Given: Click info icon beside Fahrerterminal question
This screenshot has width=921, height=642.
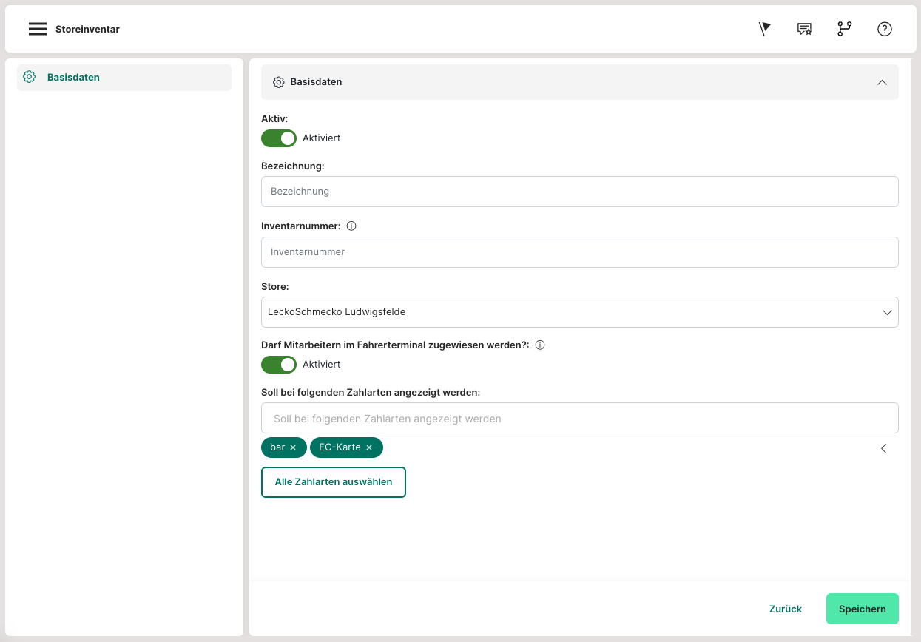Looking at the screenshot, I should 540,345.
